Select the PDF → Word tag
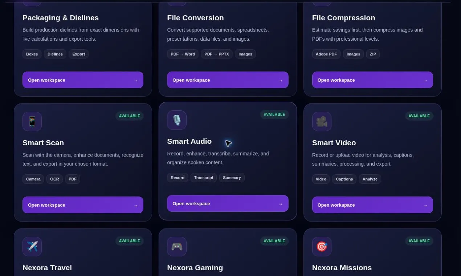 pyautogui.click(x=183, y=54)
